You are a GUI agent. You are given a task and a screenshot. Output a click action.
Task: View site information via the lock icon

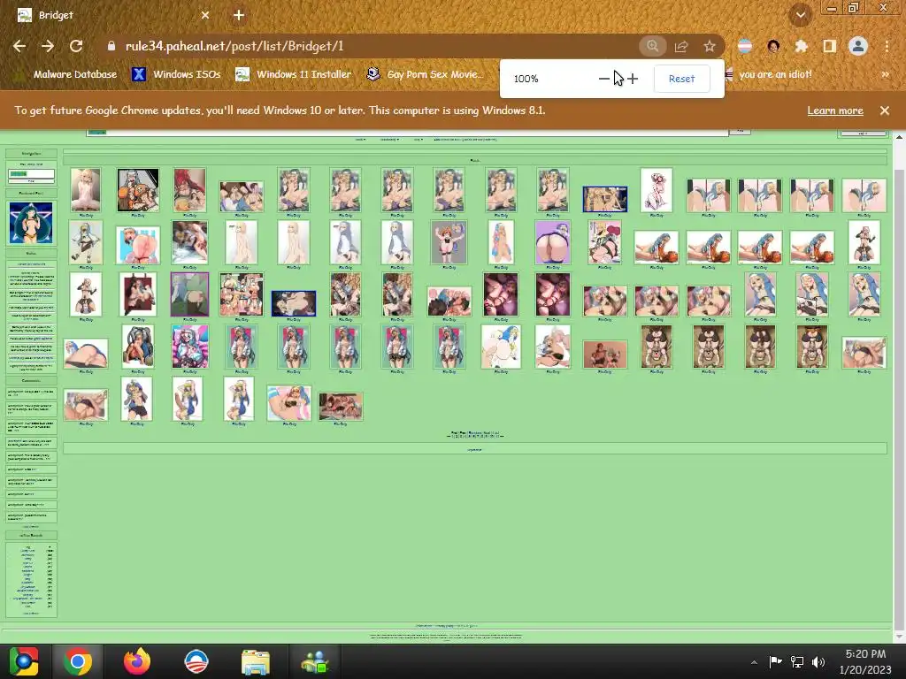pos(111,46)
